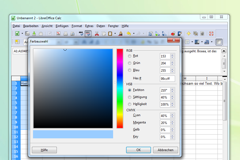Click the New spreadsheet icon
This screenshot has height=160, width=240.
click(x=17, y=34)
